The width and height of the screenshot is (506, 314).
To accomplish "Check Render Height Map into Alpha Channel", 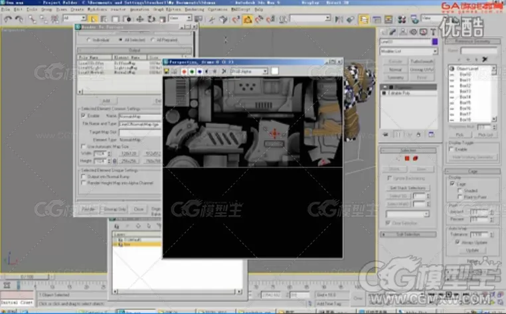I will 83,183.
